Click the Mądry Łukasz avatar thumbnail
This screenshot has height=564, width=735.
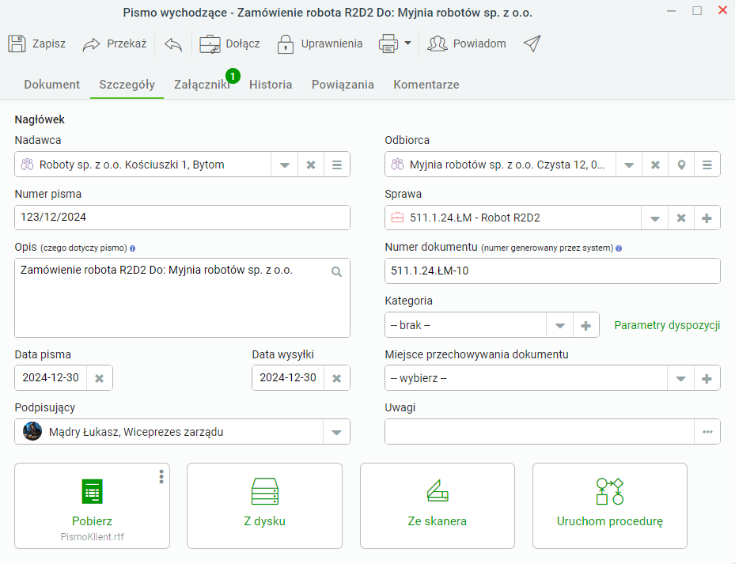(32, 431)
